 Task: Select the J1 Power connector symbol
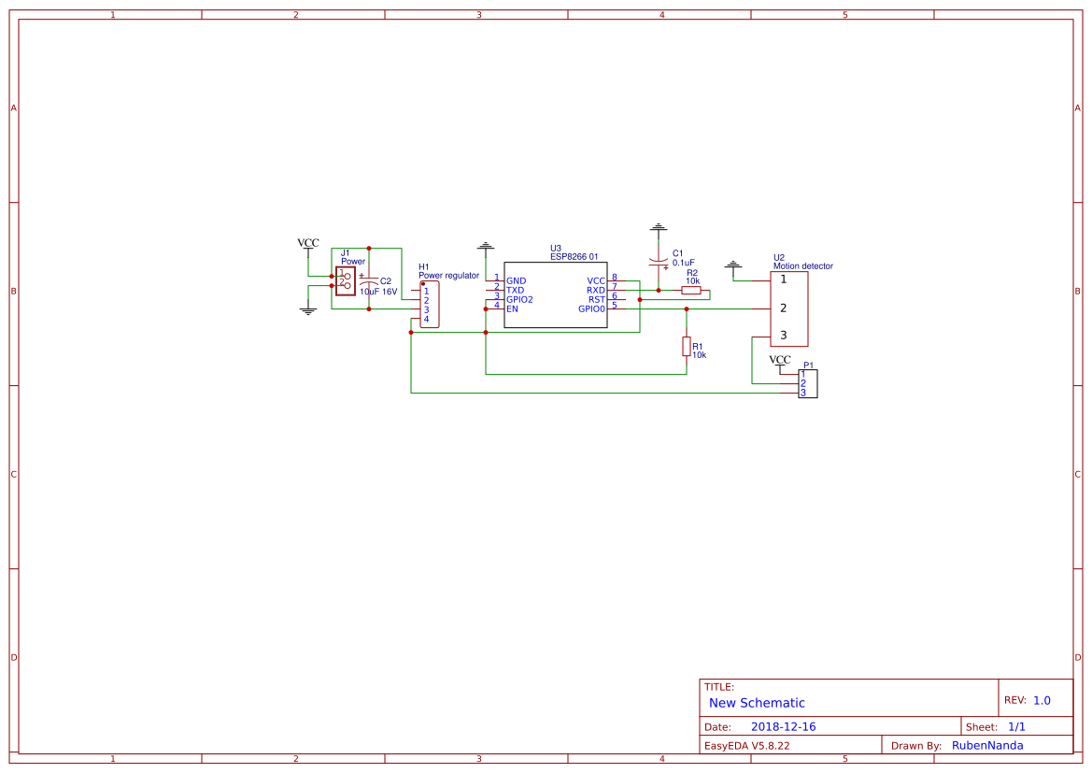tap(345, 279)
